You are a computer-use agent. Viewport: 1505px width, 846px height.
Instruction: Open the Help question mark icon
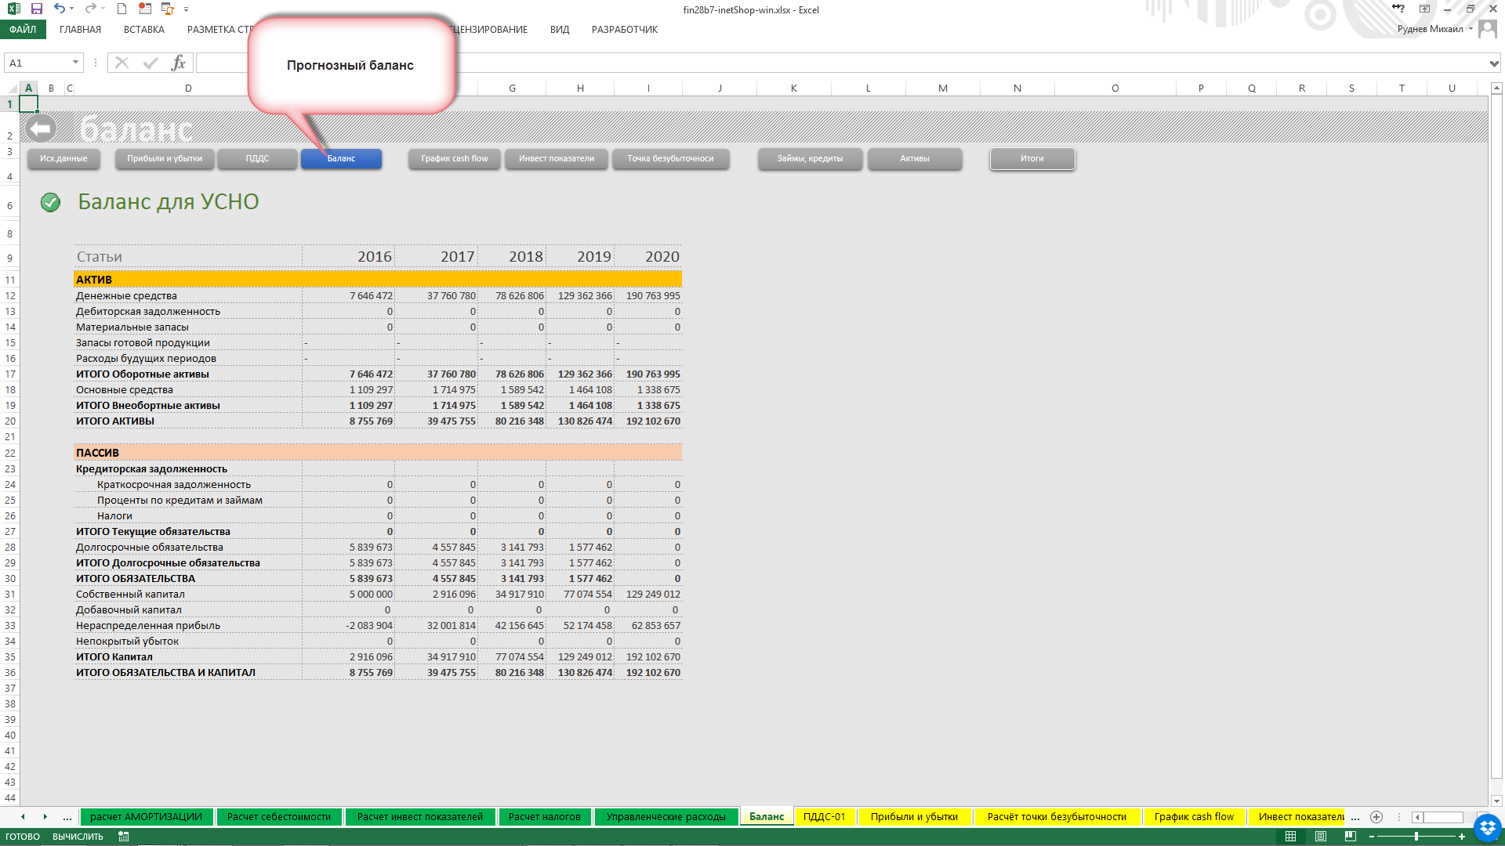click(1398, 9)
